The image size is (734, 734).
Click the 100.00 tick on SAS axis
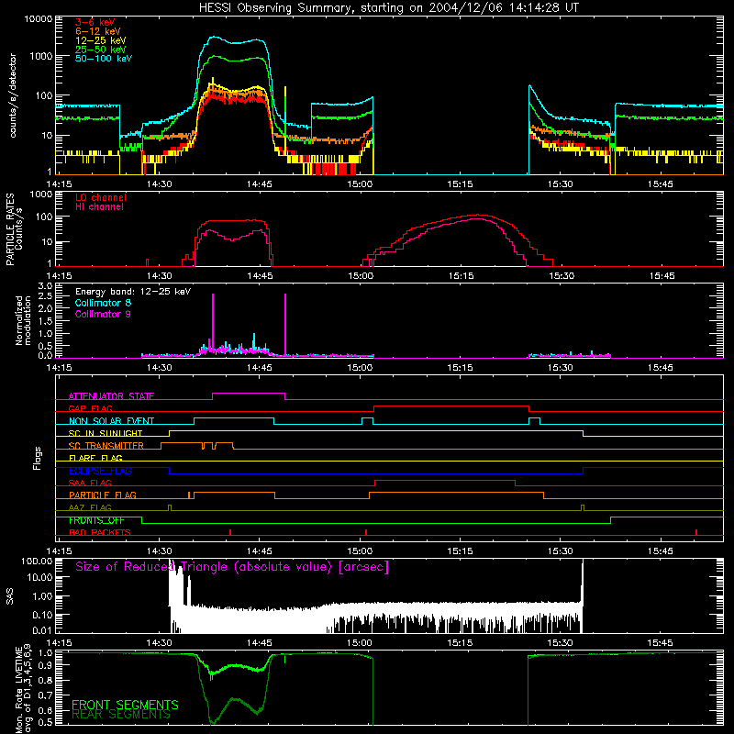coord(37,561)
